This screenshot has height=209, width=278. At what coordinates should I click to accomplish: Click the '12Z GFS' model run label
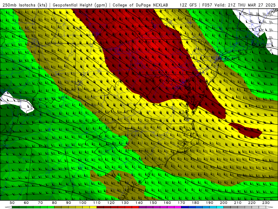coord(188,5)
